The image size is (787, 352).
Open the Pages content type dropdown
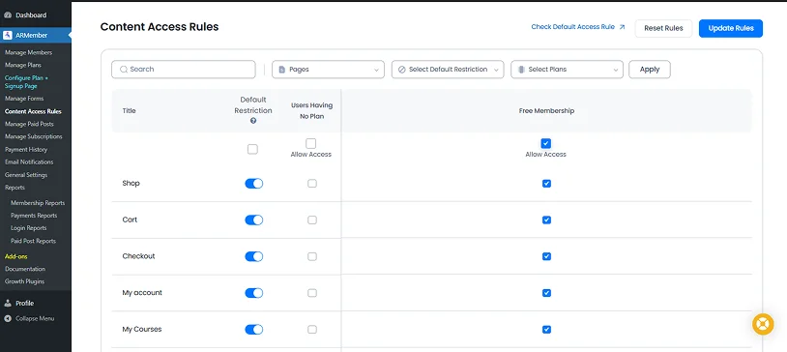[x=329, y=70]
